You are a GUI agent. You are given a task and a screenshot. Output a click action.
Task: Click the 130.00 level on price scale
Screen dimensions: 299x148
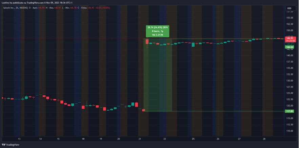pyautogui.click(x=289, y=81)
